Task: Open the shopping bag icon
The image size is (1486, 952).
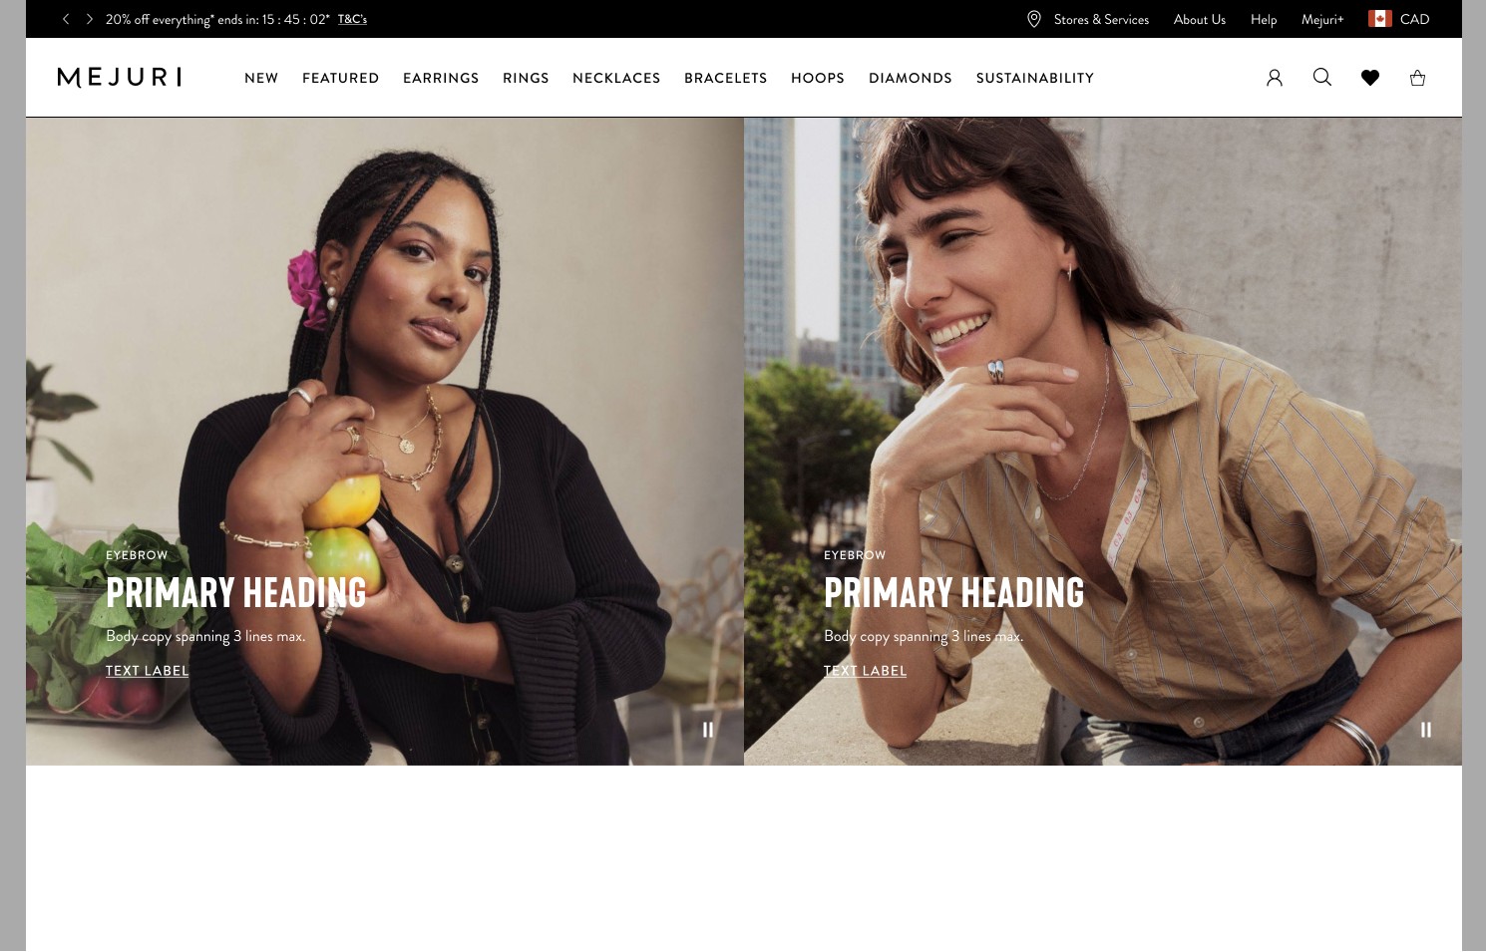Action: point(1417,78)
